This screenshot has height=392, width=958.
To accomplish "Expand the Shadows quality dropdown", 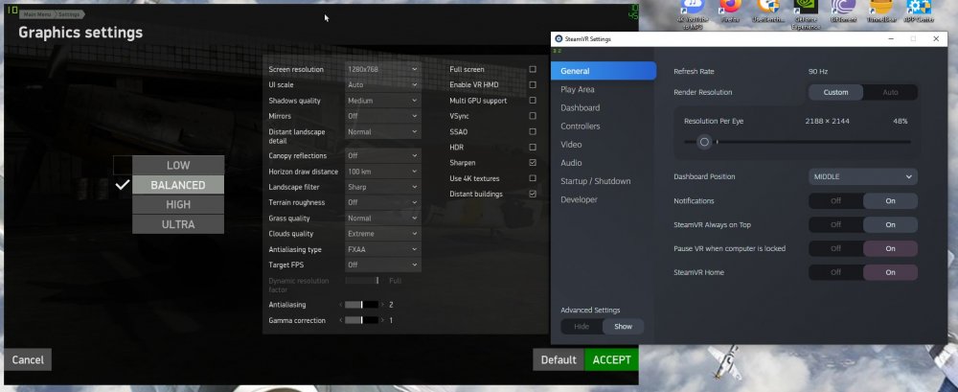I will pos(382,101).
